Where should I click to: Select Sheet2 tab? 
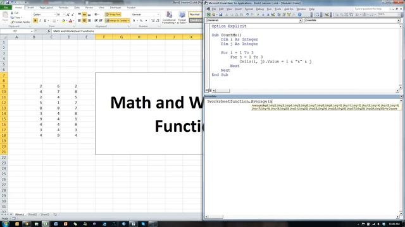pyautogui.click(x=32, y=214)
